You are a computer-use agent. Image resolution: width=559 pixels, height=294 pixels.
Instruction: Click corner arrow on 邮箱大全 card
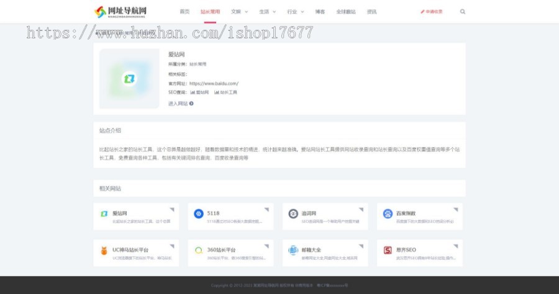pos(361,246)
